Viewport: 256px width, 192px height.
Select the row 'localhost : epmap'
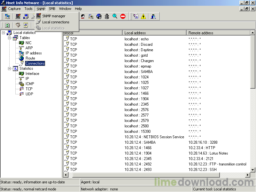click(x=157, y=66)
